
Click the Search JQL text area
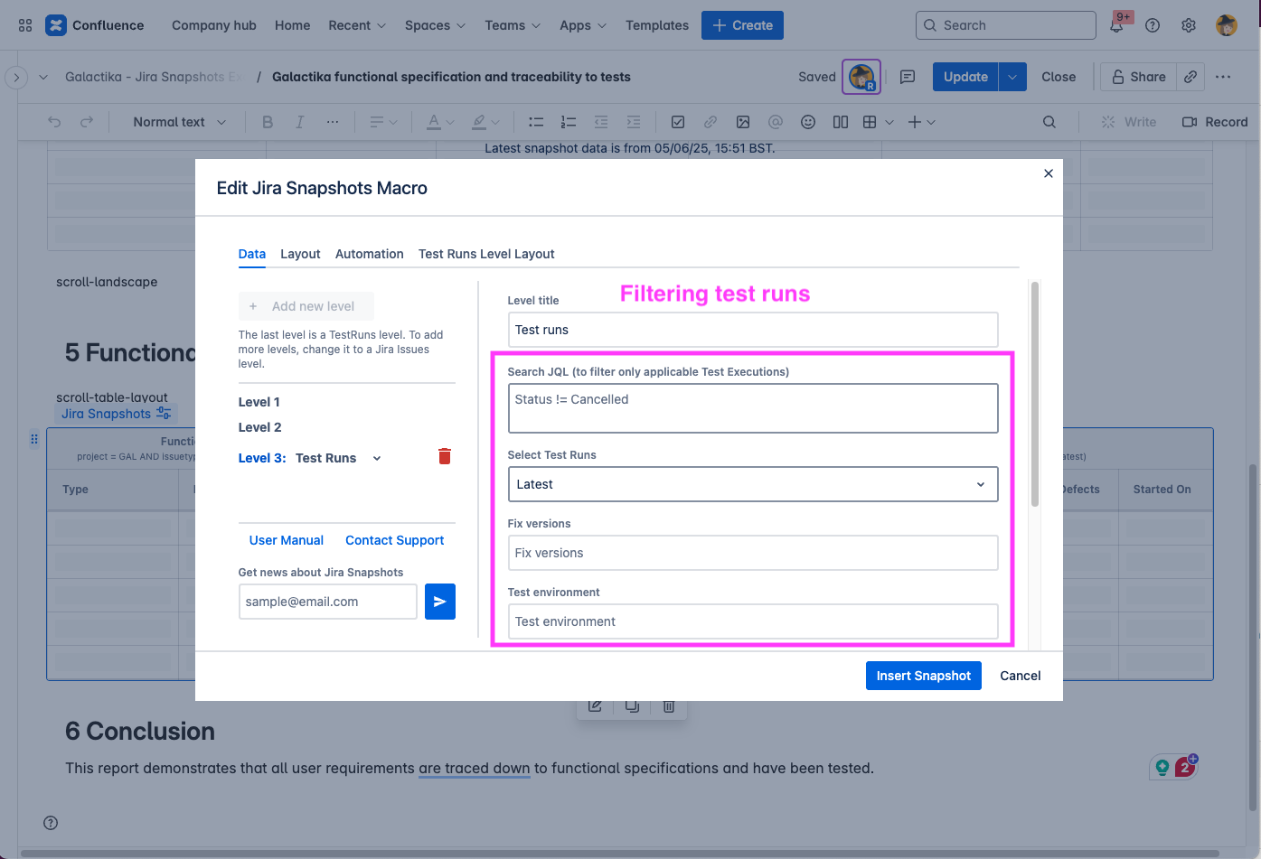(x=753, y=408)
